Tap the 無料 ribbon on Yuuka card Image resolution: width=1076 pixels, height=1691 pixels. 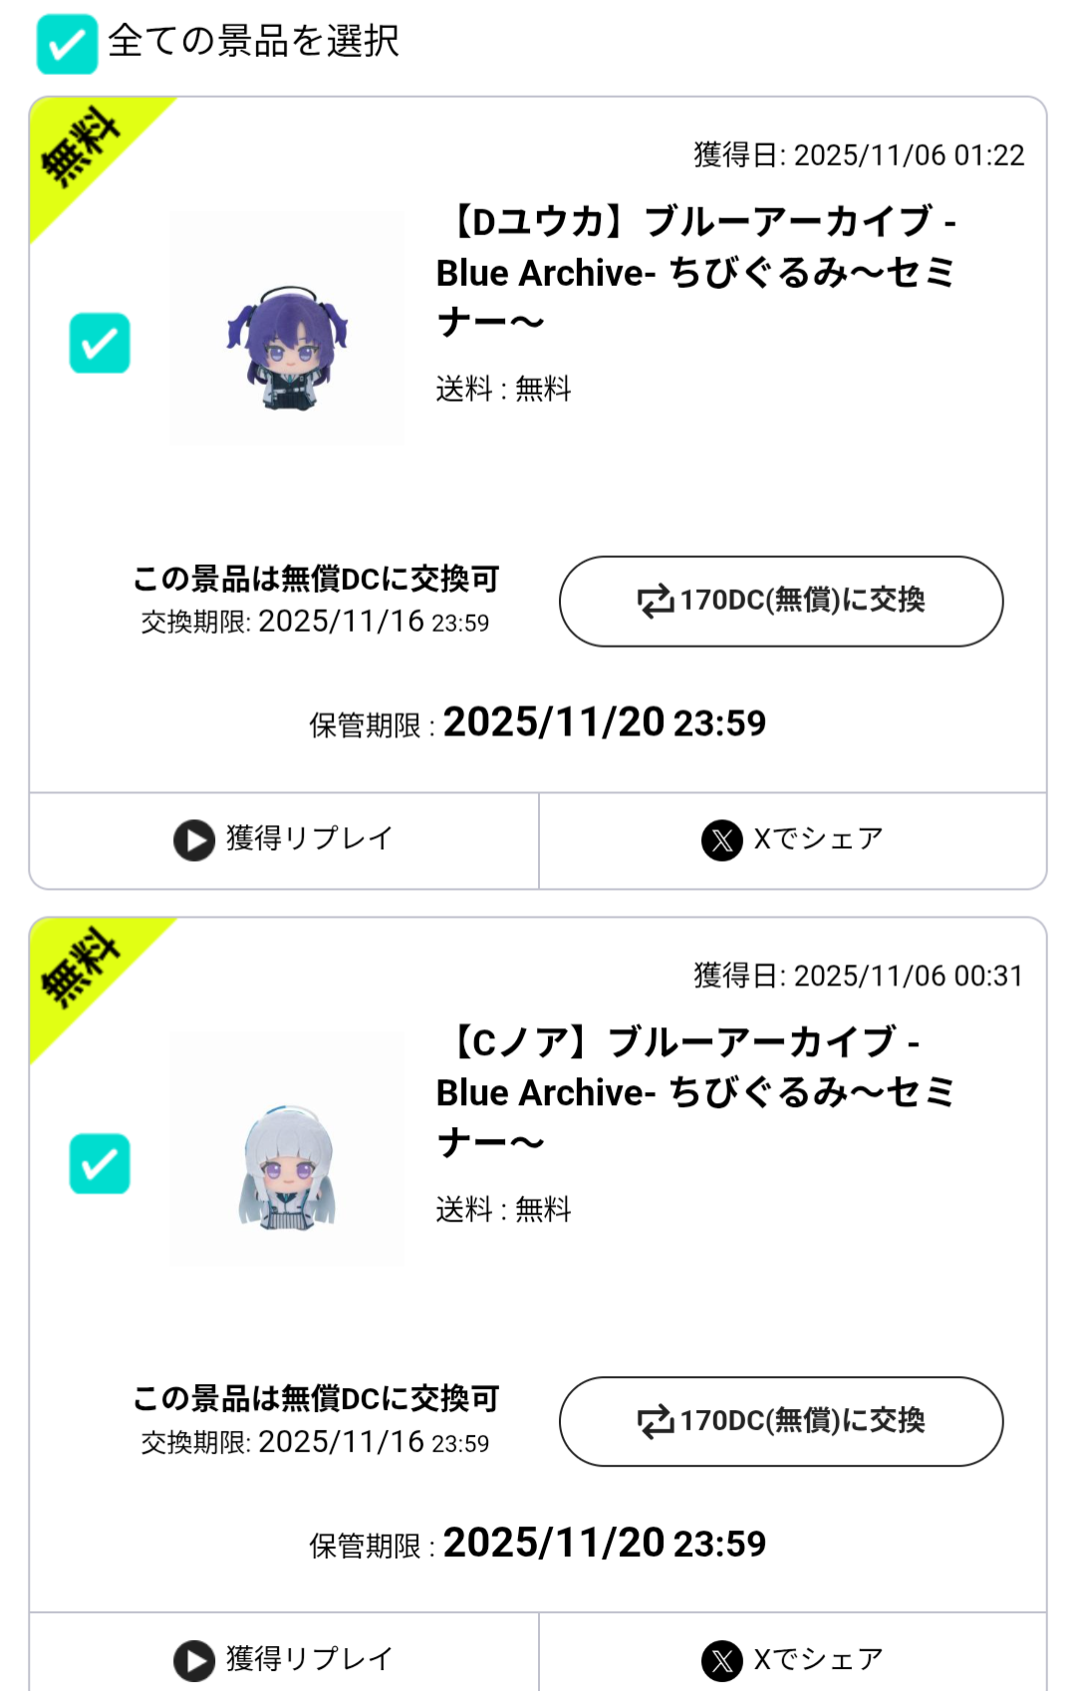click(x=82, y=147)
